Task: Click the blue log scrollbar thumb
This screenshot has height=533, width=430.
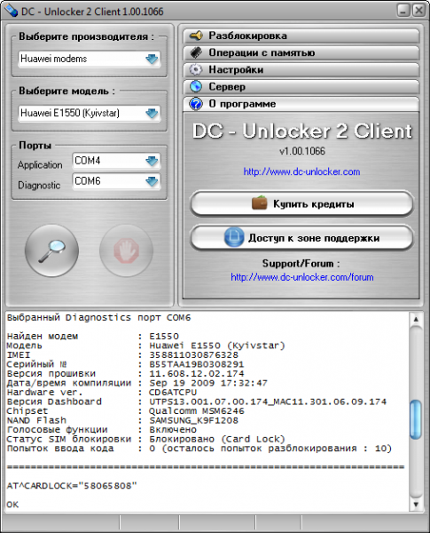Action: click(x=416, y=419)
